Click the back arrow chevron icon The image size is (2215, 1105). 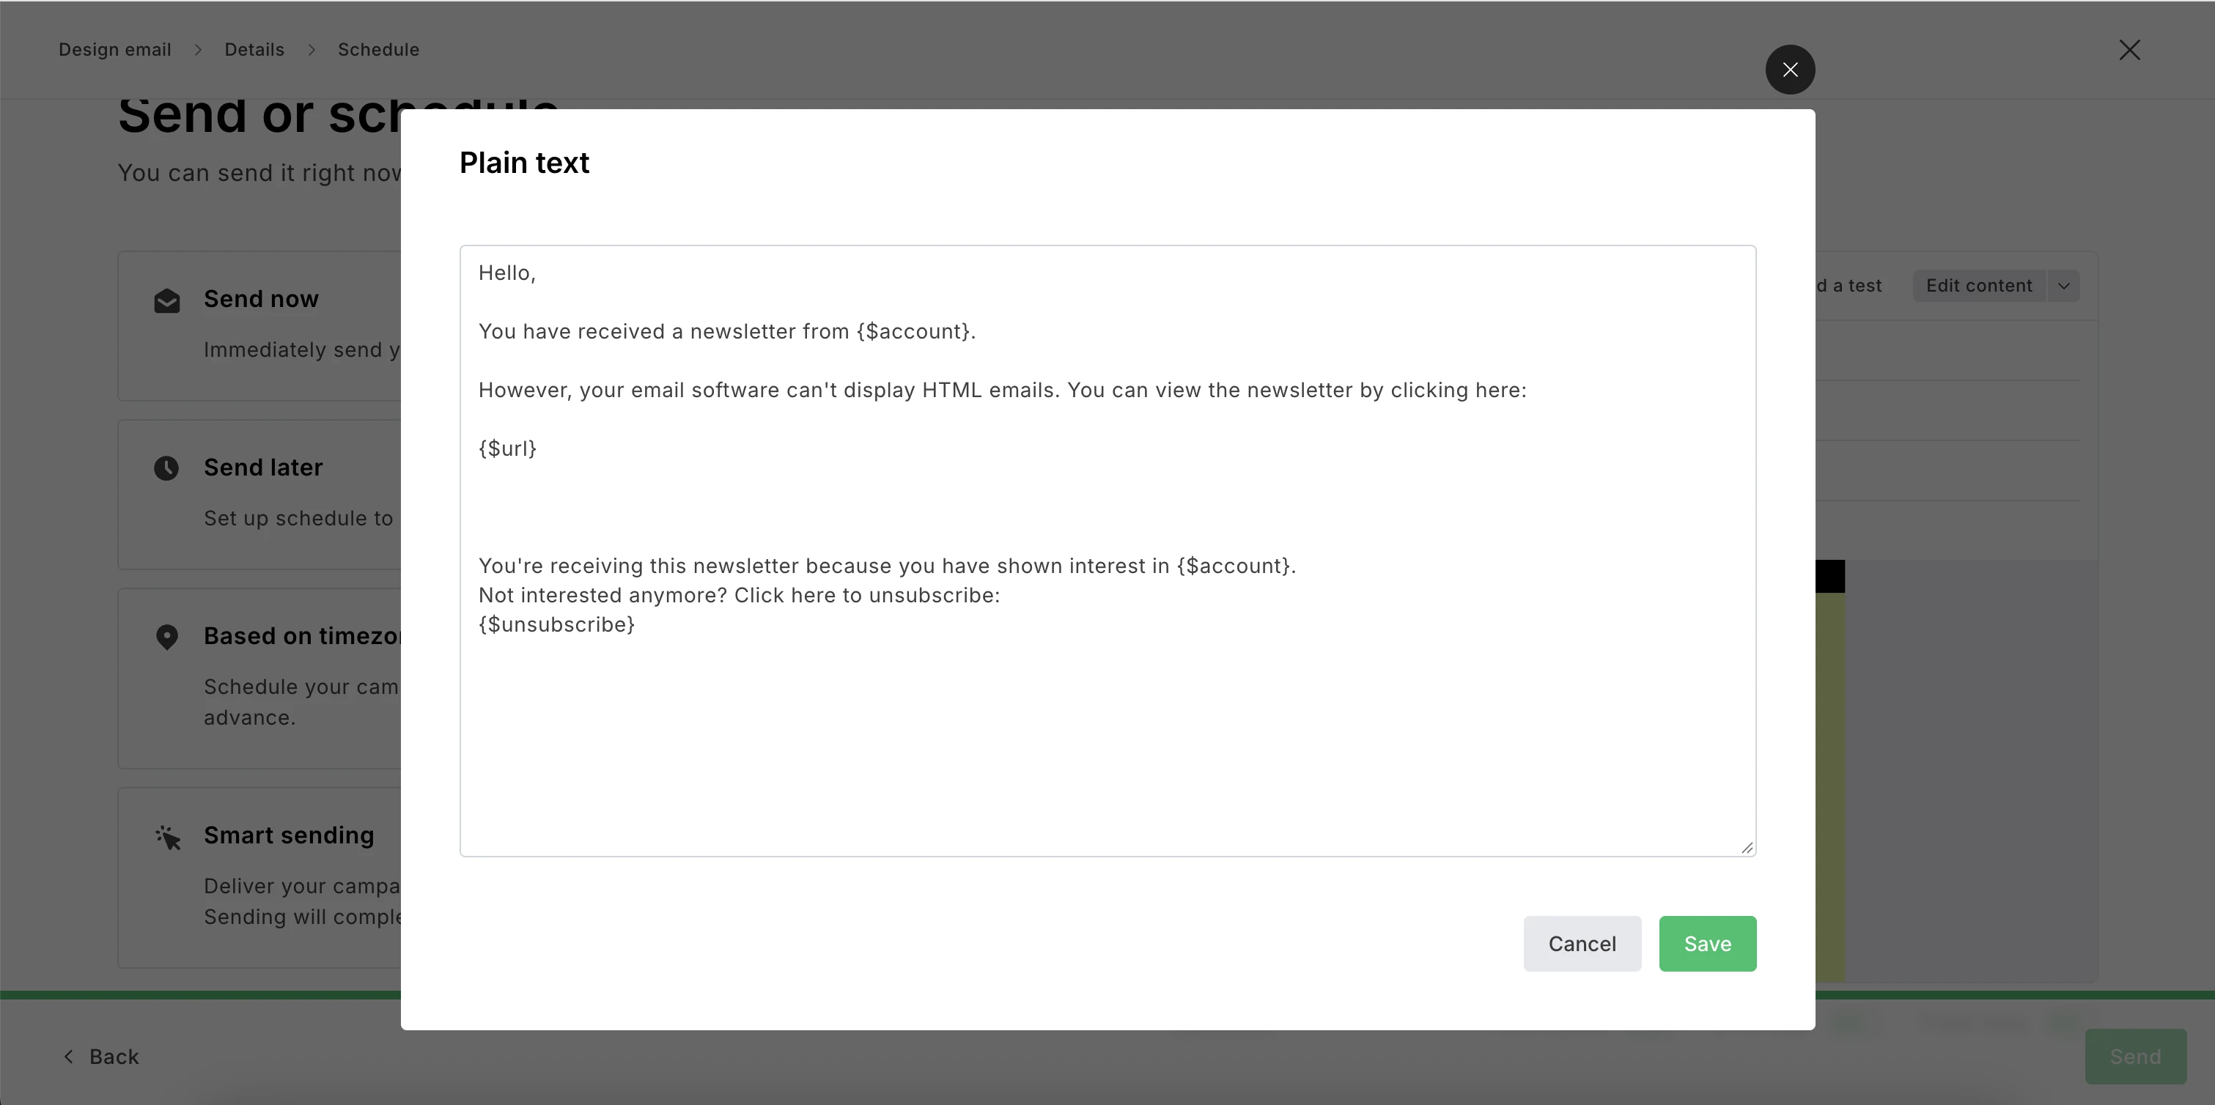pyautogui.click(x=69, y=1056)
